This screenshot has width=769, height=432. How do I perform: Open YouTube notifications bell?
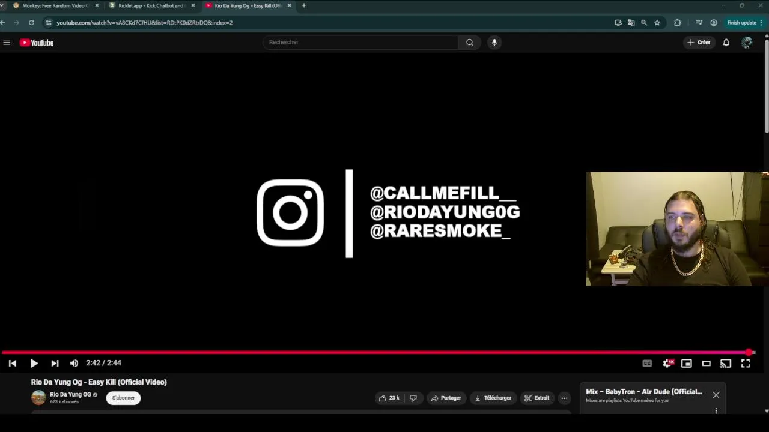pyautogui.click(x=726, y=42)
